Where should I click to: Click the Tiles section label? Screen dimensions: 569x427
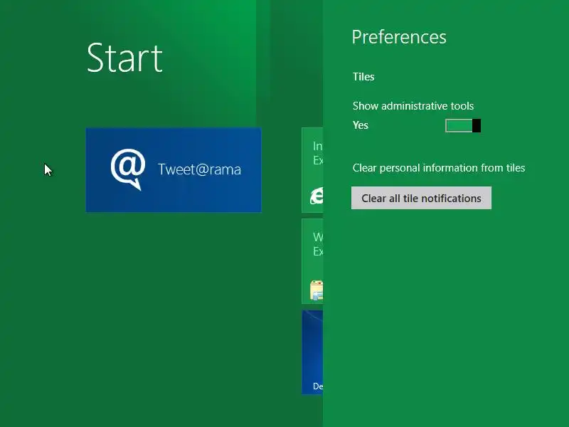pyautogui.click(x=363, y=77)
